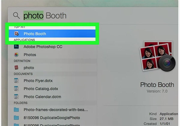Click the Spotlight search field text
This screenshot has width=180, height=126.
(x=45, y=16)
